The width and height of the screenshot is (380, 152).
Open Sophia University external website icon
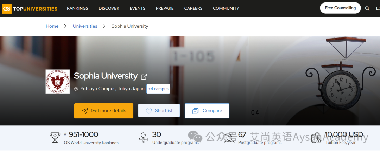click(x=144, y=76)
